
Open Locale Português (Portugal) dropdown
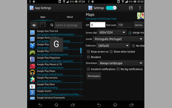tap(118, 39)
